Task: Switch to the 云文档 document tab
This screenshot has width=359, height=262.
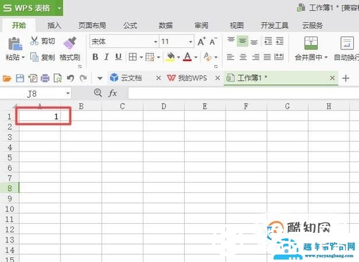Action: click(x=131, y=78)
